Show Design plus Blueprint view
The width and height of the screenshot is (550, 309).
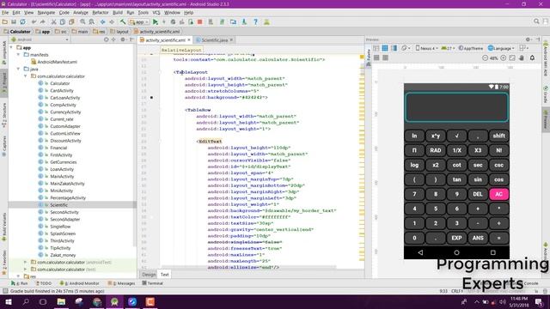(x=394, y=48)
